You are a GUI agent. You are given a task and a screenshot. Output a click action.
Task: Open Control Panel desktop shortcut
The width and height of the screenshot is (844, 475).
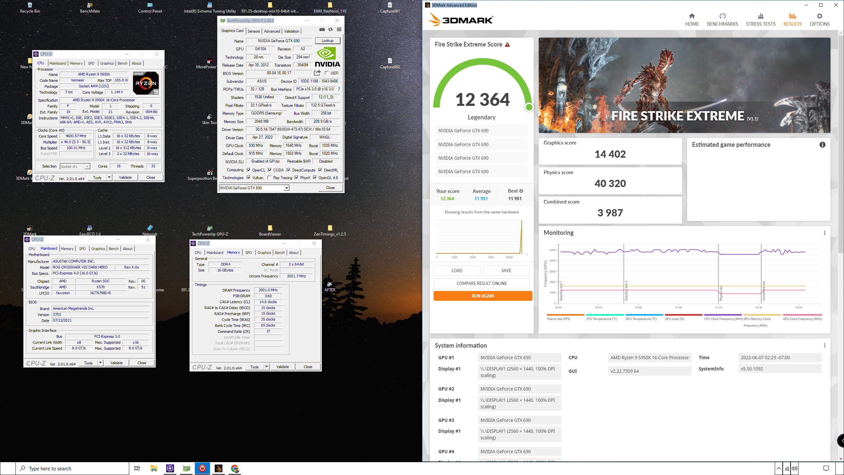click(150, 8)
